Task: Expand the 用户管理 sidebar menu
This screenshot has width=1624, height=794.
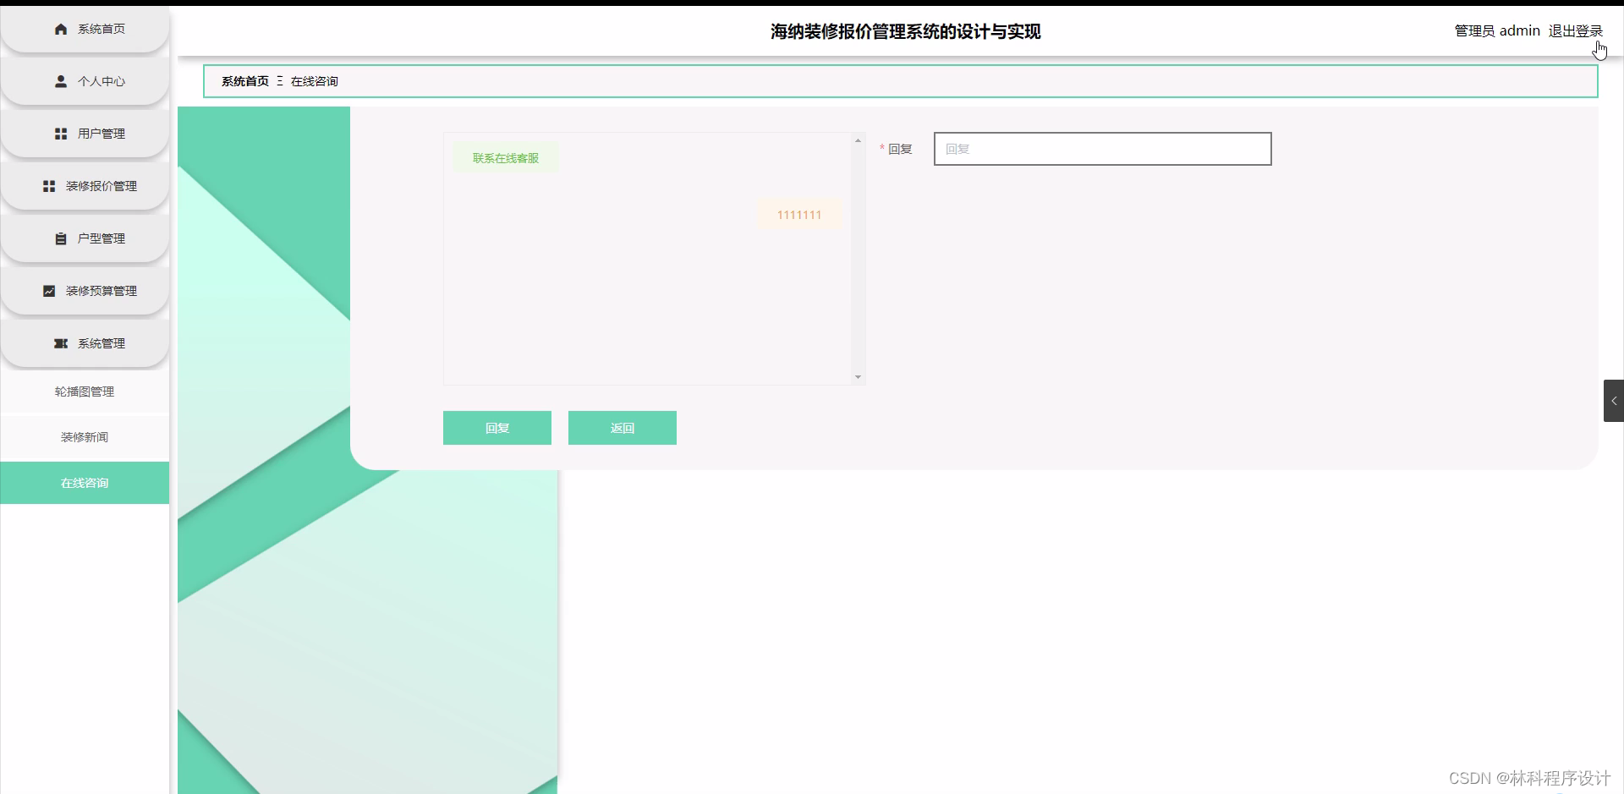Action: (85, 134)
